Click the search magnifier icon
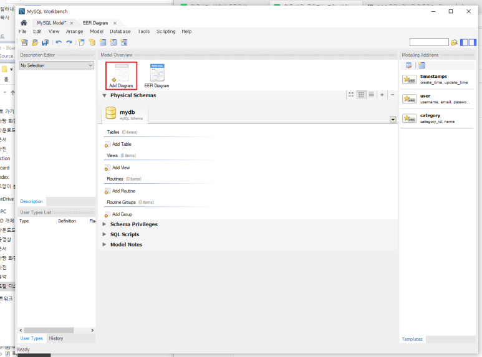This screenshot has height=357, width=482. pyautogui.click(x=454, y=42)
